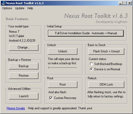Screen dimensions: 133x114
Task: Click the Change... model type button
Action: [24, 47]
